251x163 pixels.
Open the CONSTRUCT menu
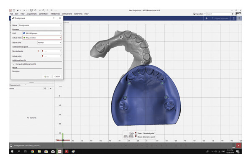[x=44, y=14]
